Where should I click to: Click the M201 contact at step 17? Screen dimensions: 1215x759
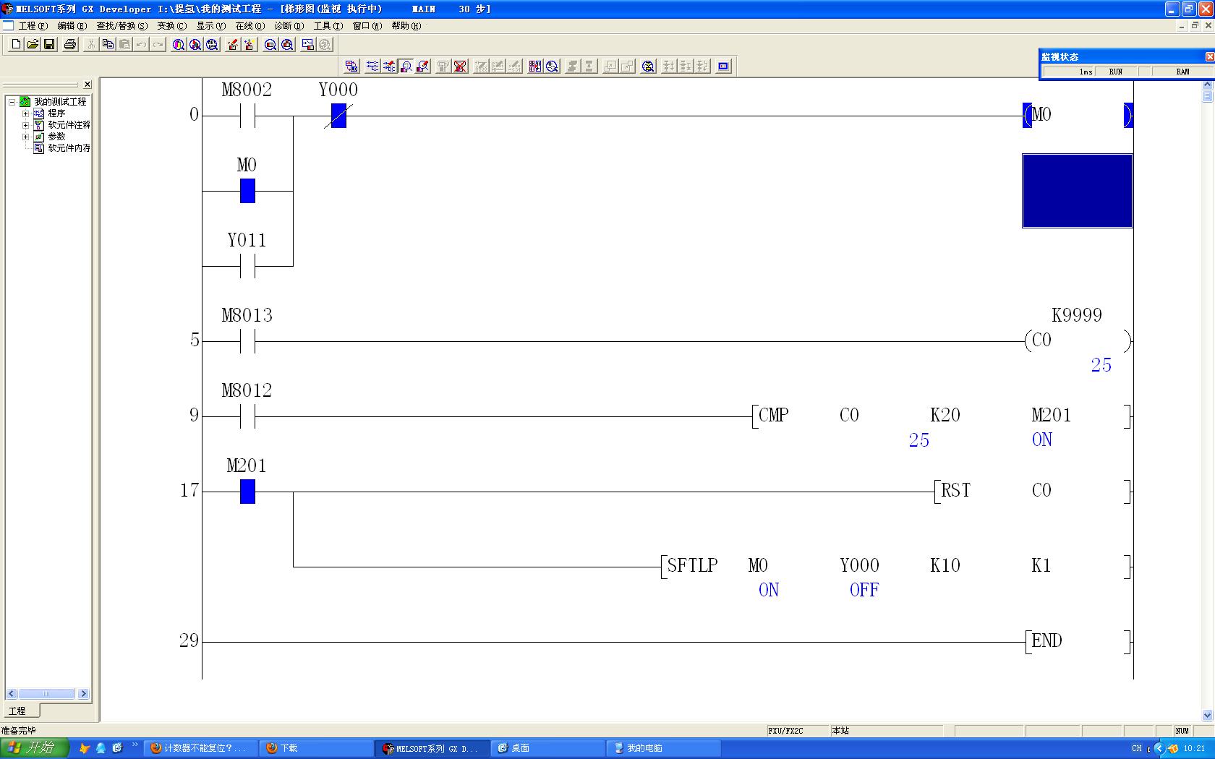pyautogui.click(x=247, y=492)
